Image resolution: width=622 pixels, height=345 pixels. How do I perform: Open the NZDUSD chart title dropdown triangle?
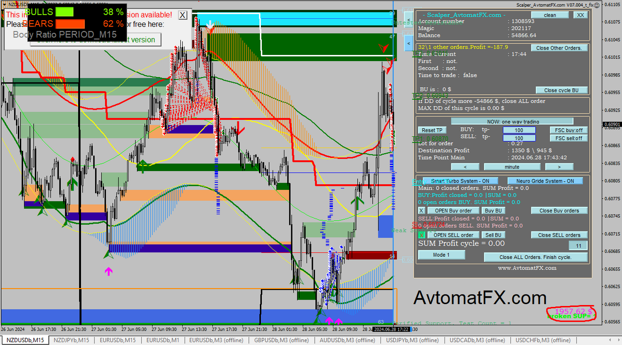(x=4, y=4)
